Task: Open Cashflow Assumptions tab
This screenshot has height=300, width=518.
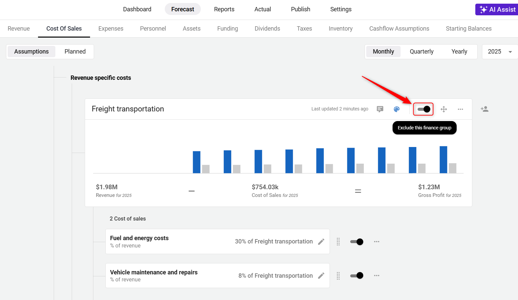Action: (x=399, y=29)
